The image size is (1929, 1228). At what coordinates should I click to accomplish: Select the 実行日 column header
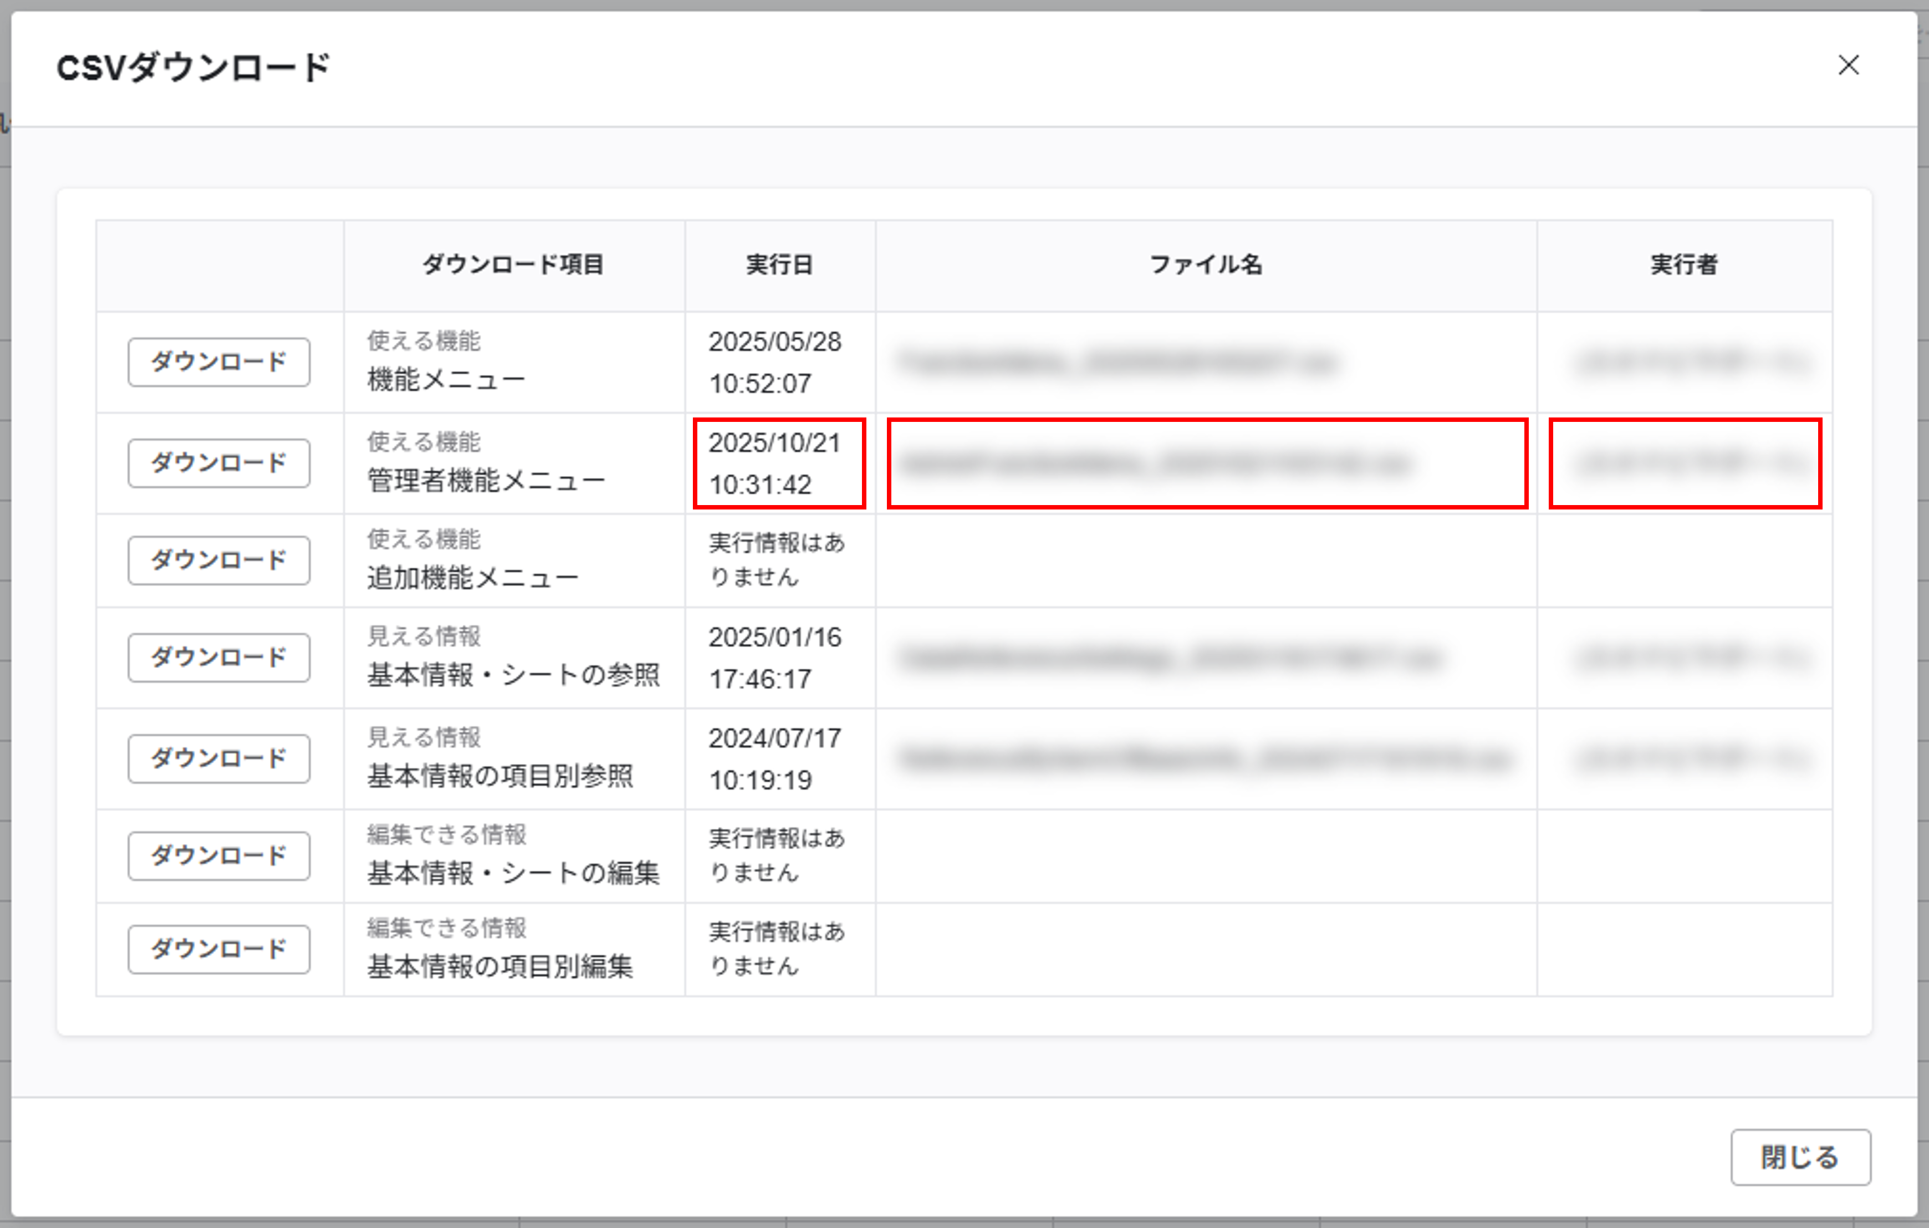pyautogui.click(x=779, y=265)
